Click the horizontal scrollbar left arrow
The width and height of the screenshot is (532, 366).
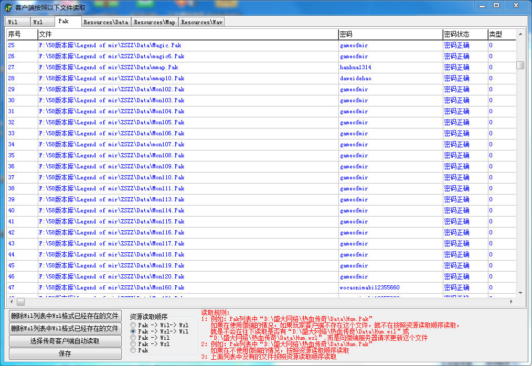(12, 302)
